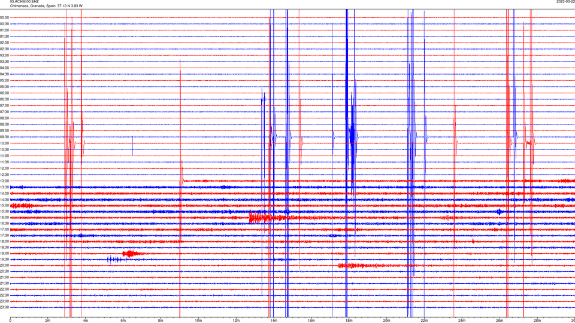Click the 10m tick on minute axis

coord(198,321)
